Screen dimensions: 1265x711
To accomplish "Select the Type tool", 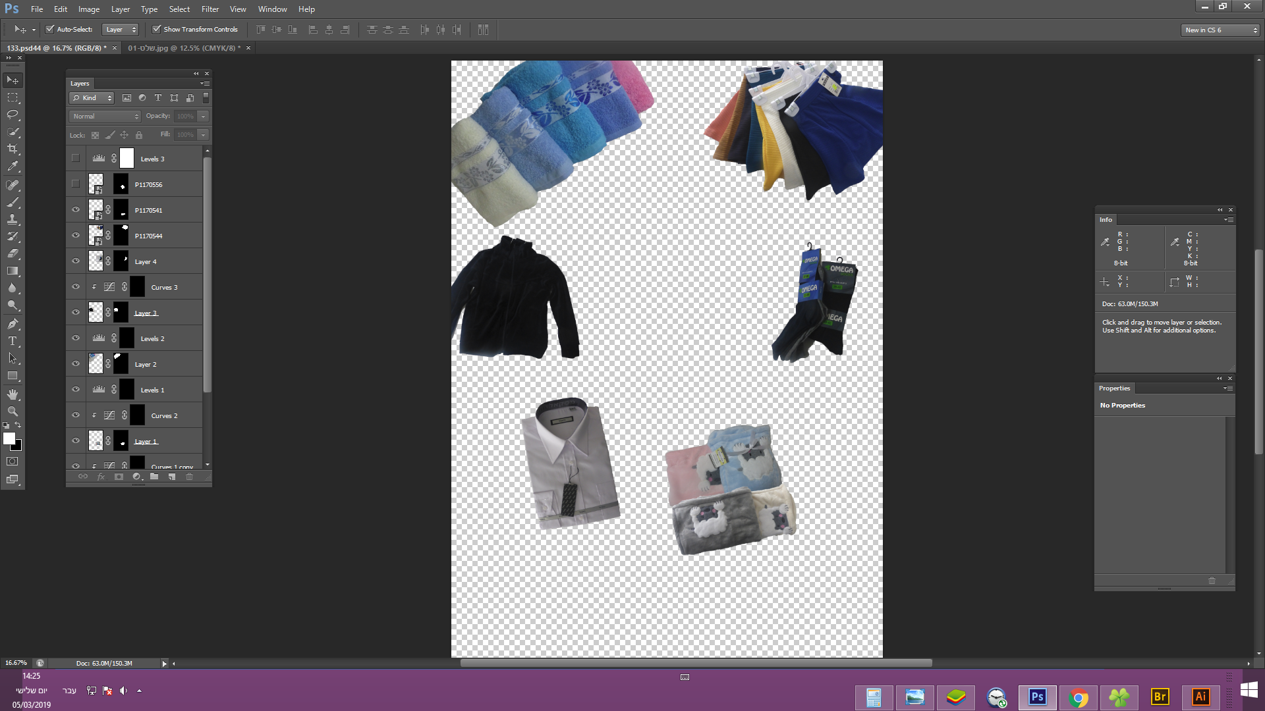I will click(x=13, y=341).
